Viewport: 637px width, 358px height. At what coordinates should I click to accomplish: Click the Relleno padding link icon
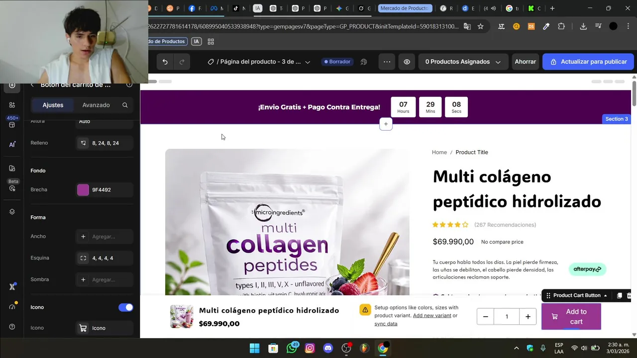click(83, 143)
